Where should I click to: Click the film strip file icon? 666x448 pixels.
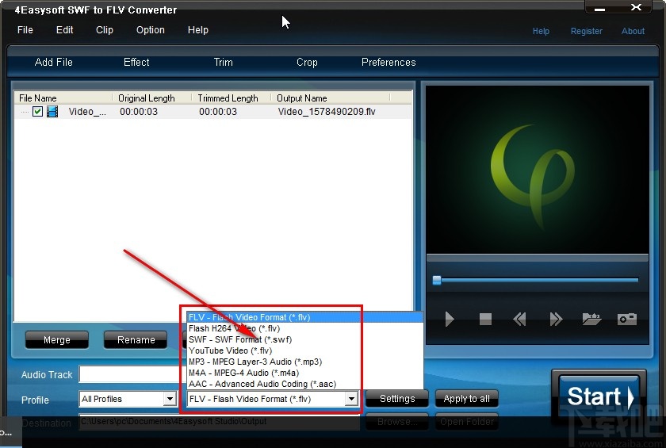(x=52, y=112)
